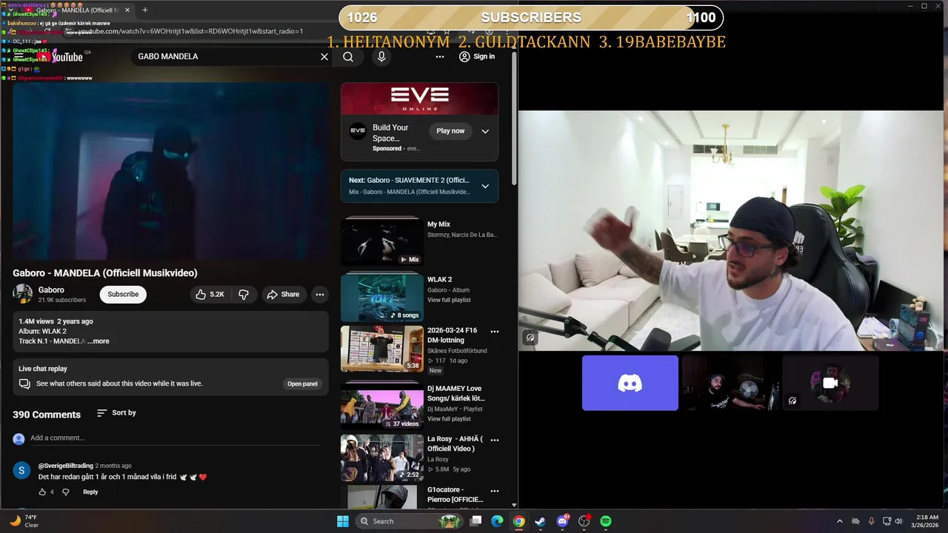Open Spotify from the taskbar

[606, 521]
